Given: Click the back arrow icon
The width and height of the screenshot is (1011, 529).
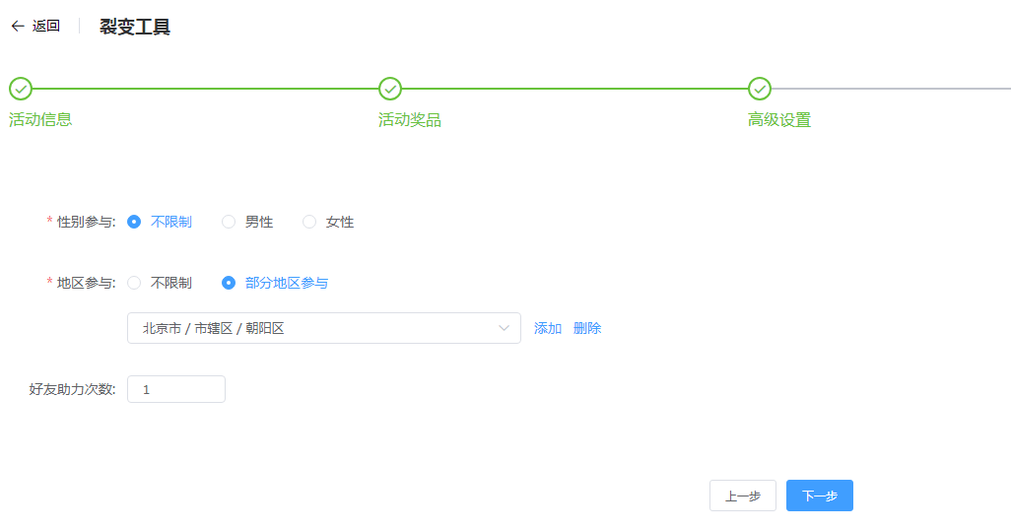Looking at the screenshot, I should click(x=18, y=26).
